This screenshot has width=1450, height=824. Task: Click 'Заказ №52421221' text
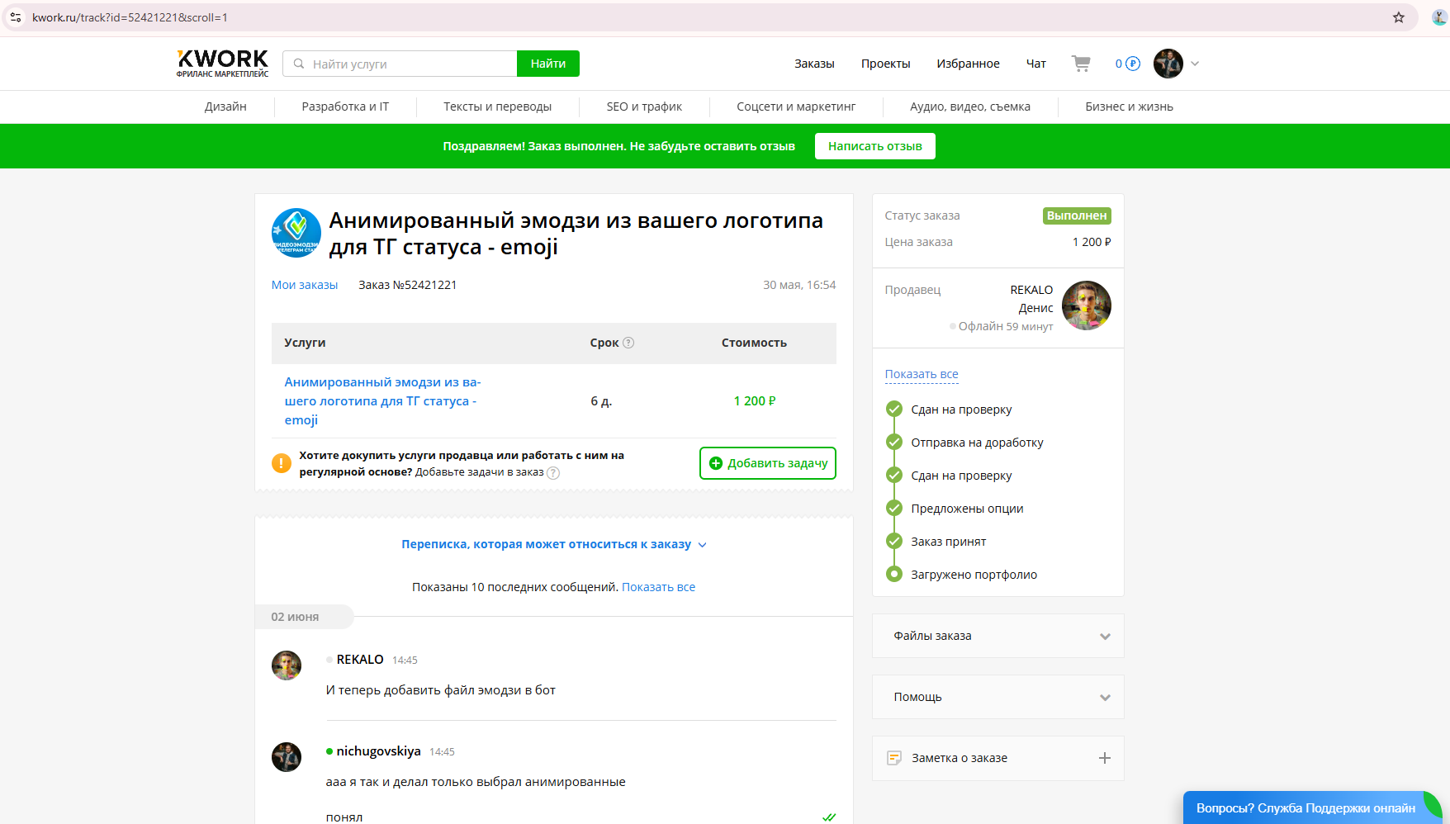407,285
